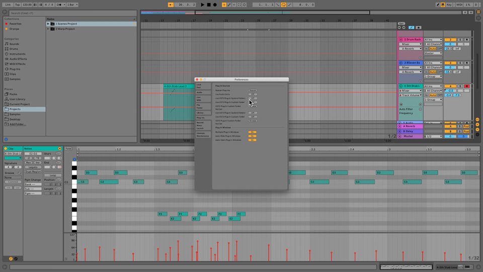Viewport: 483px width, 272px height.
Task: Open the Sounds category
Action: tap(14, 44)
